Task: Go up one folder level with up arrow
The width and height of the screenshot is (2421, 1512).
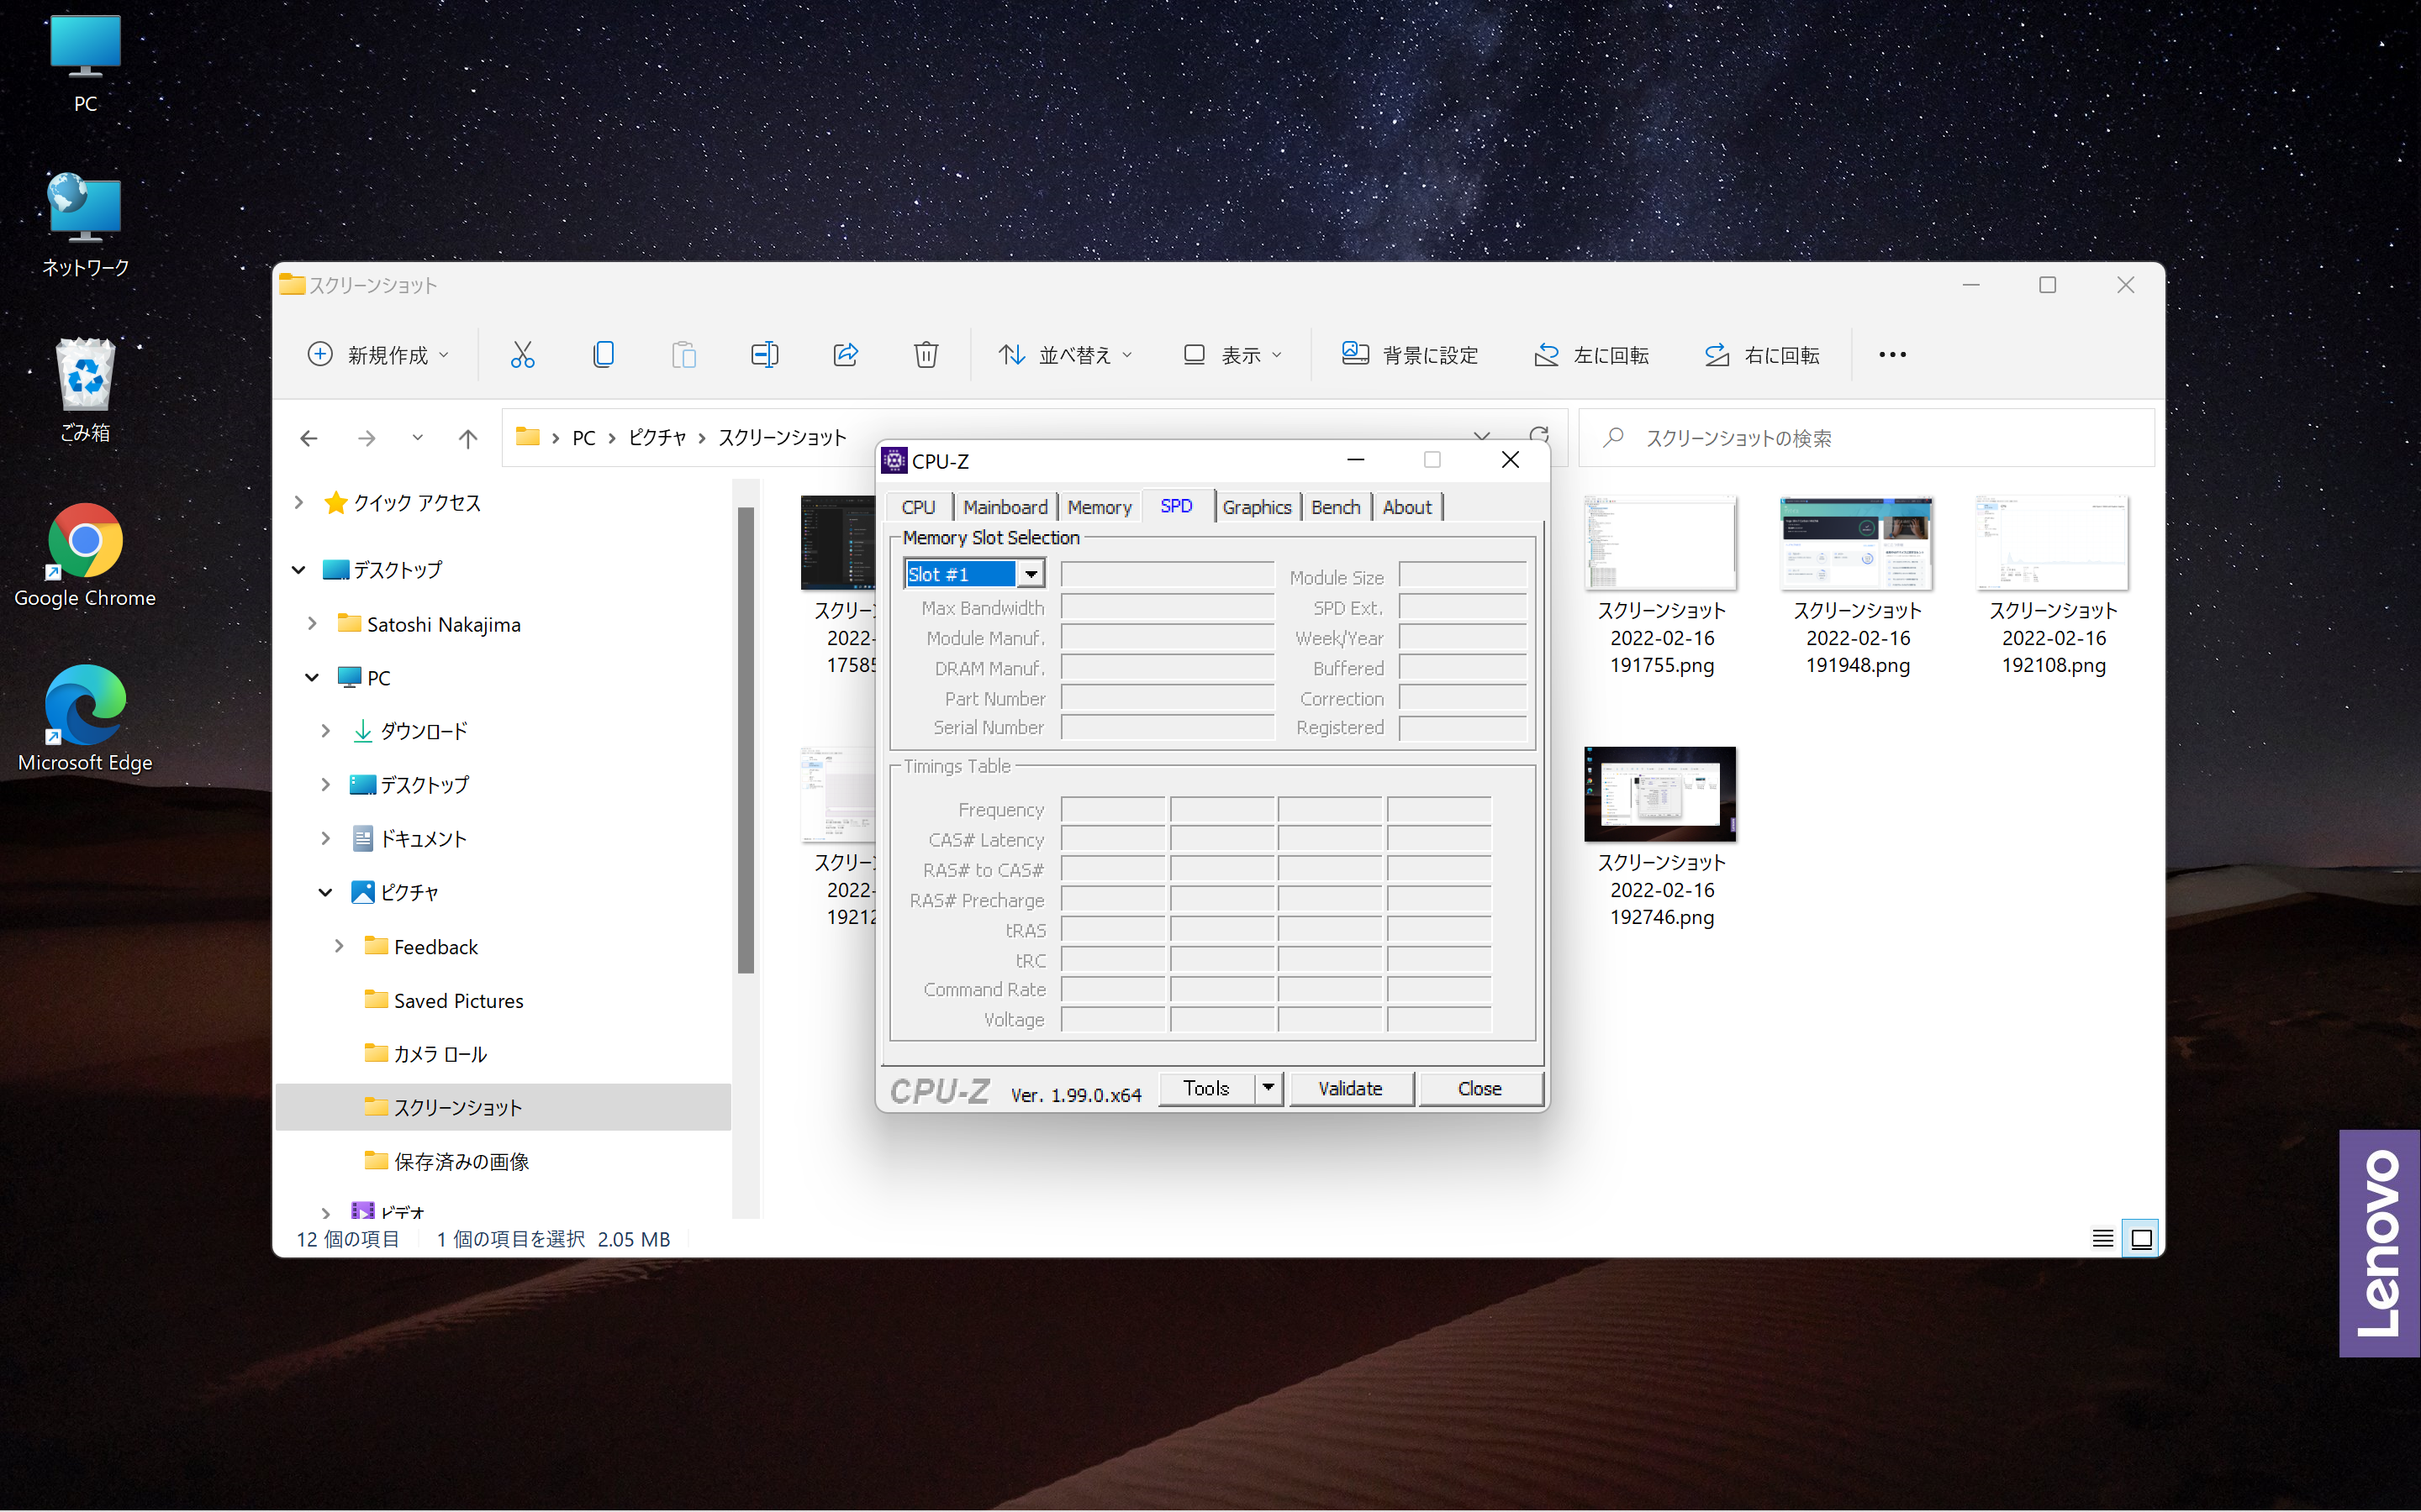Action: pos(467,438)
